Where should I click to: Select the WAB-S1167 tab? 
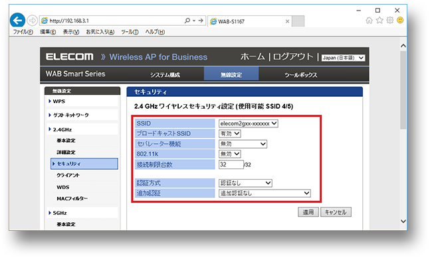coord(249,21)
